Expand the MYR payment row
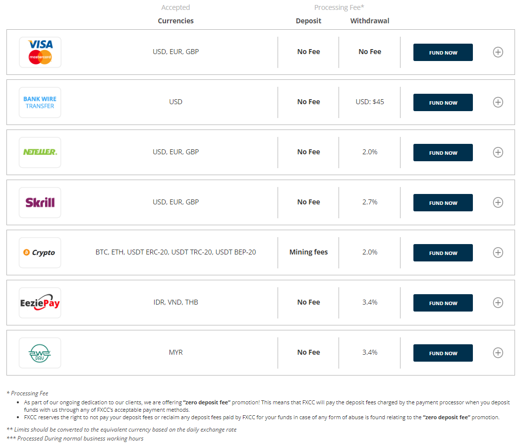Screen dimensions: 518x444 click(x=498, y=353)
